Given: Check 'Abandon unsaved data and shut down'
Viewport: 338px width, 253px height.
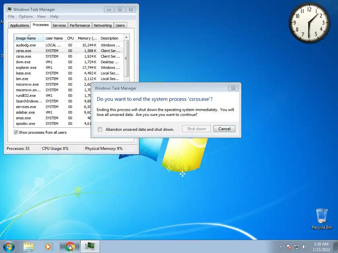Looking at the screenshot, I should coord(100,129).
